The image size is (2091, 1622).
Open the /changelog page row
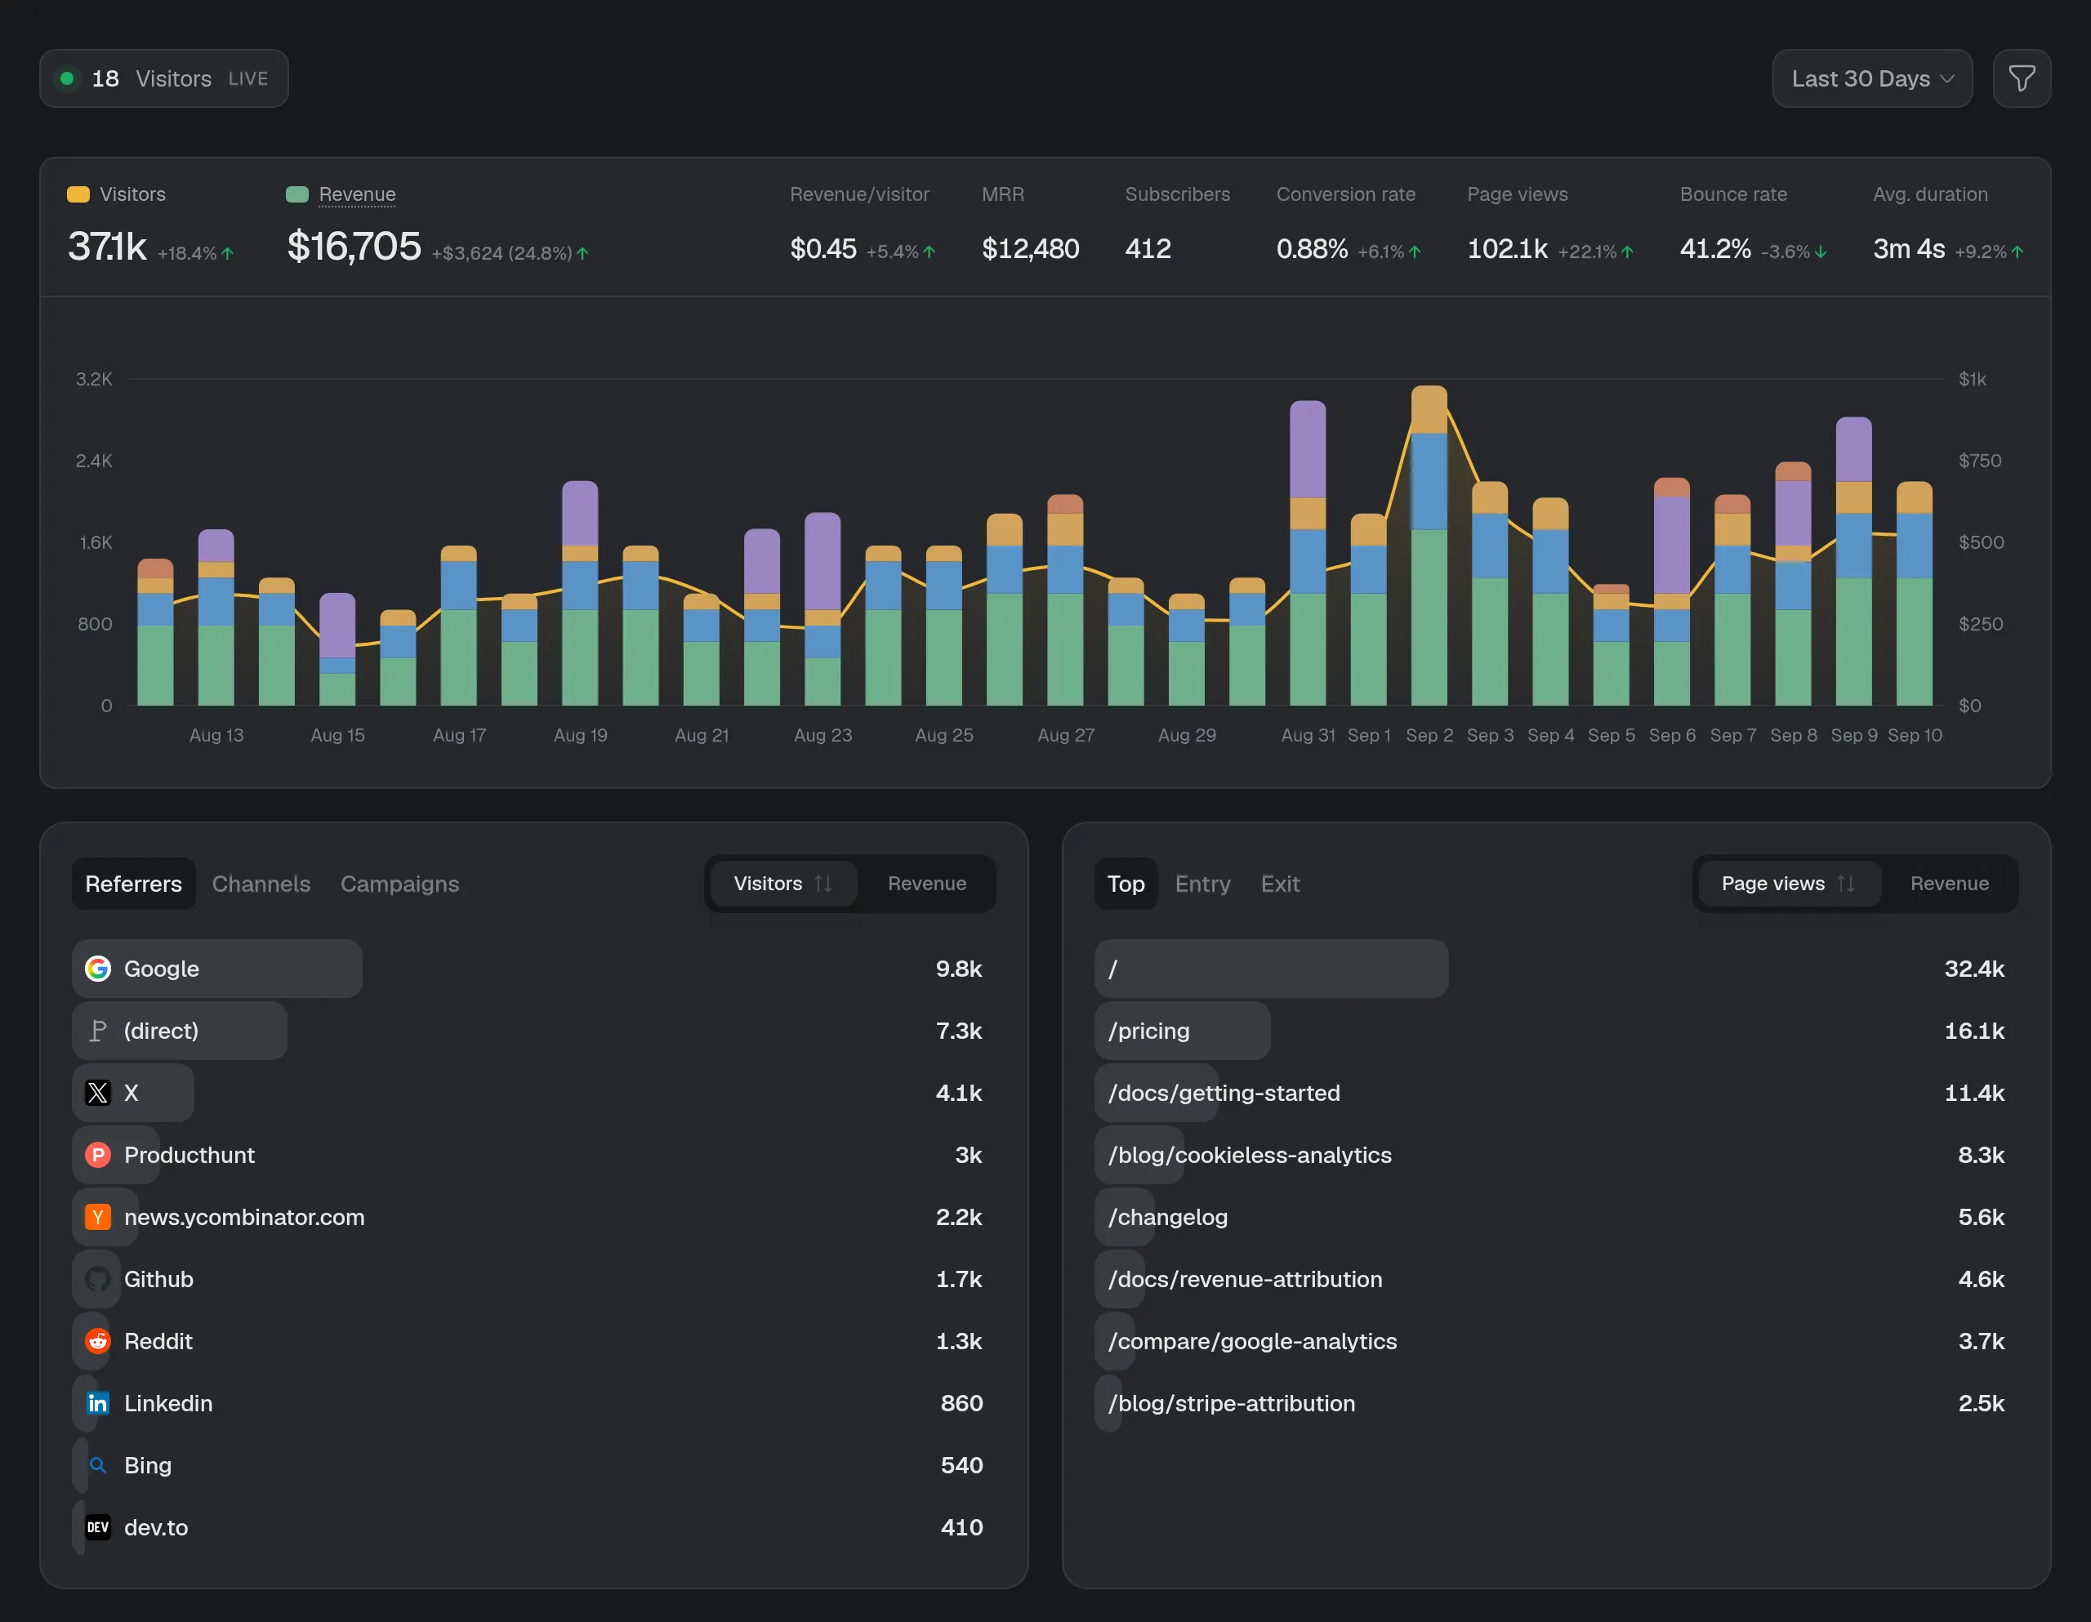tap(1556, 1217)
